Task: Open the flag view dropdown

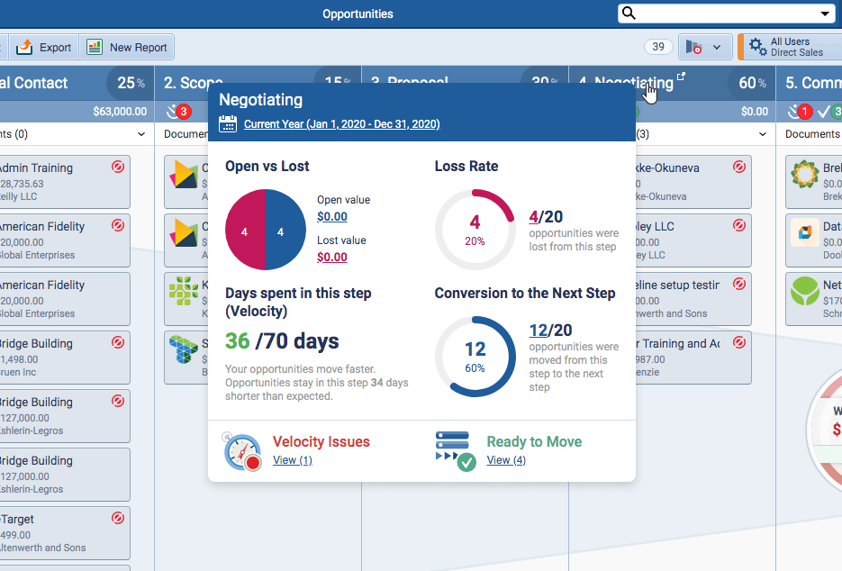Action: (705, 47)
